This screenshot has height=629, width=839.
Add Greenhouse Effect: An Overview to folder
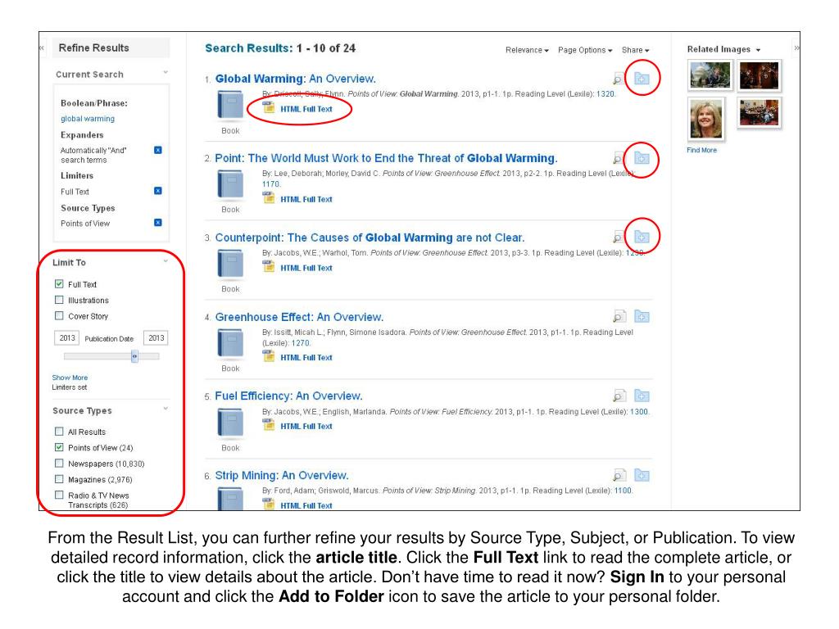tap(642, 316)
